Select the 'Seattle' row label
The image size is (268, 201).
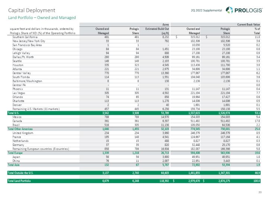point(17,61)
